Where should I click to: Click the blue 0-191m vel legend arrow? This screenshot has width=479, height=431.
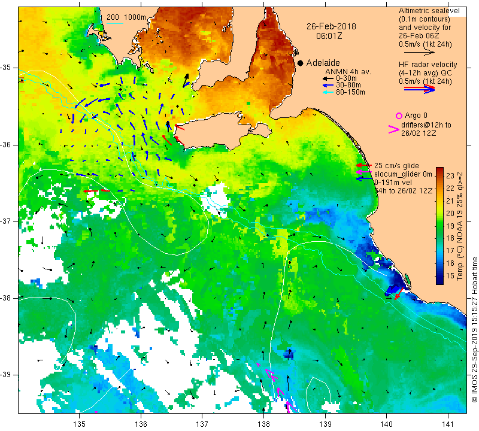364,178
